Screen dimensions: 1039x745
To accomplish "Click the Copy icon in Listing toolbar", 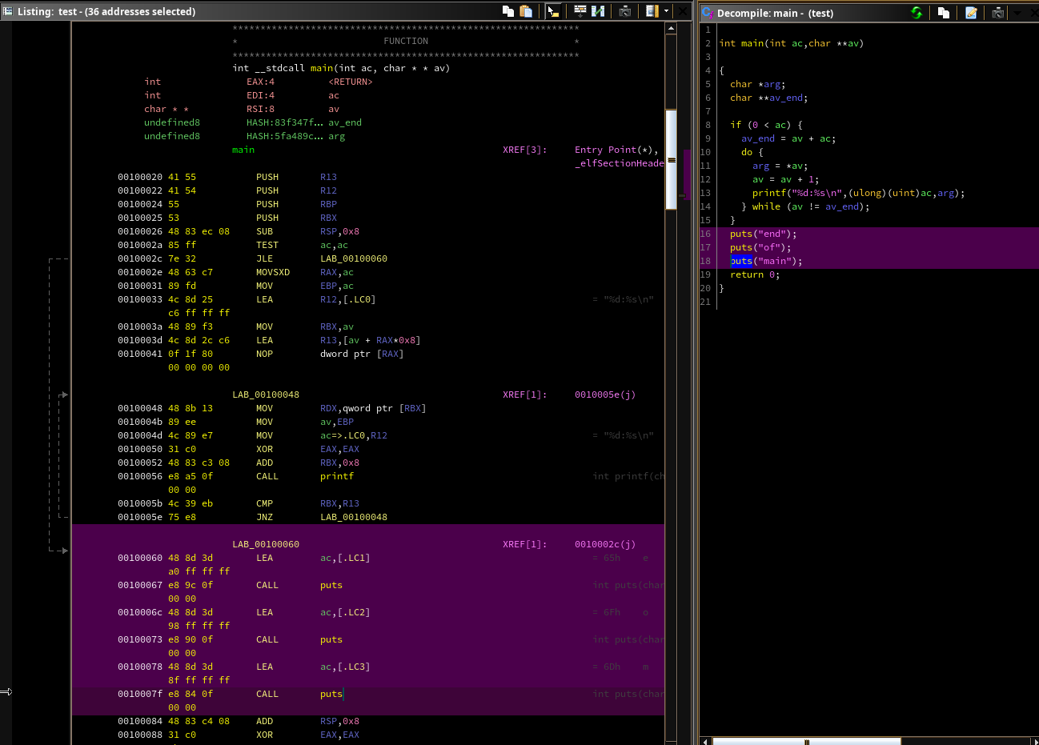I will pyautogui.click(x=508, y=11).
